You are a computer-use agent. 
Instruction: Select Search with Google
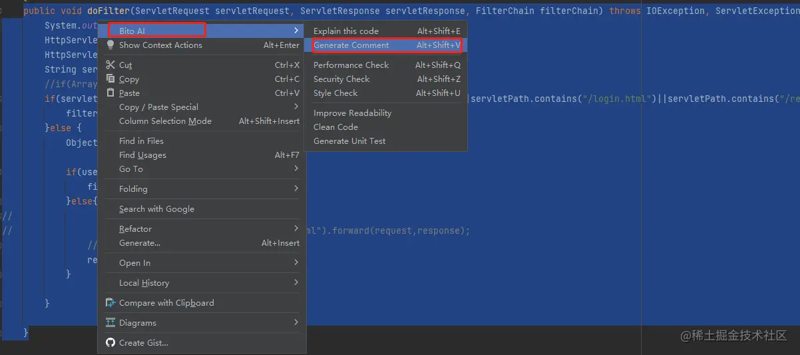[x=202, y=208]
